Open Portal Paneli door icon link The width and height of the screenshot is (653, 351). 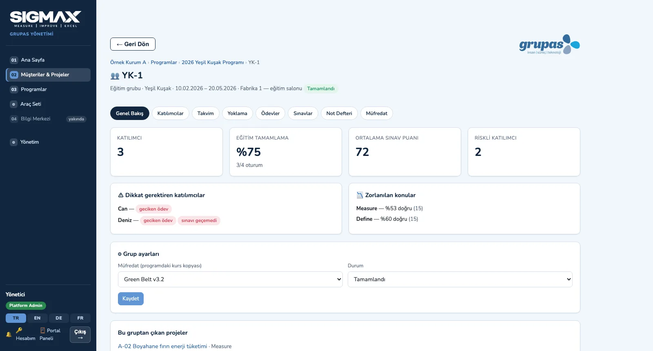point(50,334)
